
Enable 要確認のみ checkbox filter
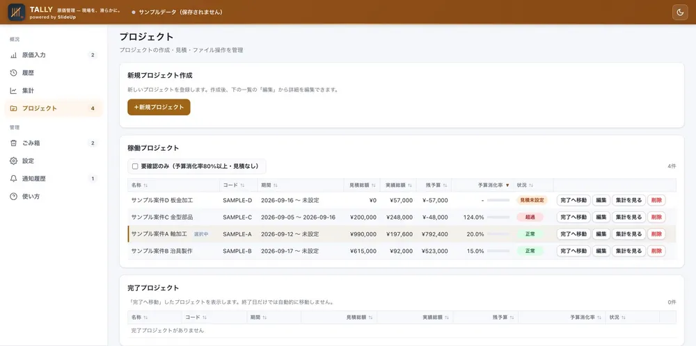[x=135, y=167]
